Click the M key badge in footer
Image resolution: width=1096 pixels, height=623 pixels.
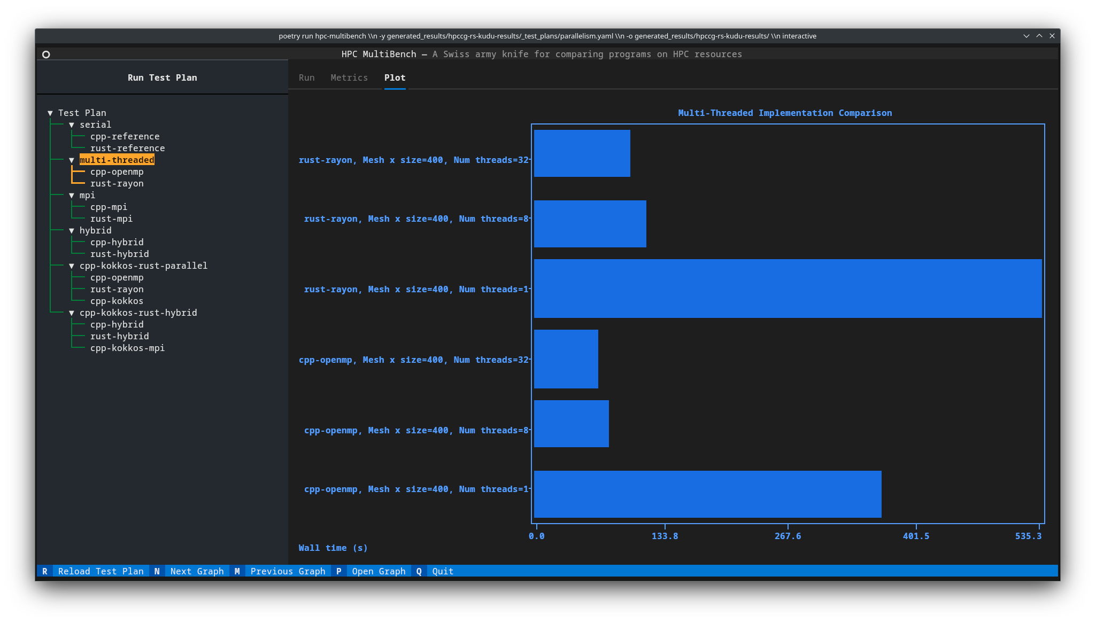[237, 572]
